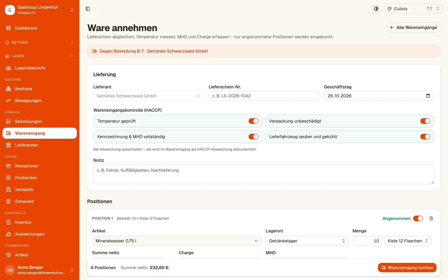Open Produktion in the sidebar
Screen dimensions: 448x280
pyautogui.click(x=39, y=178)
